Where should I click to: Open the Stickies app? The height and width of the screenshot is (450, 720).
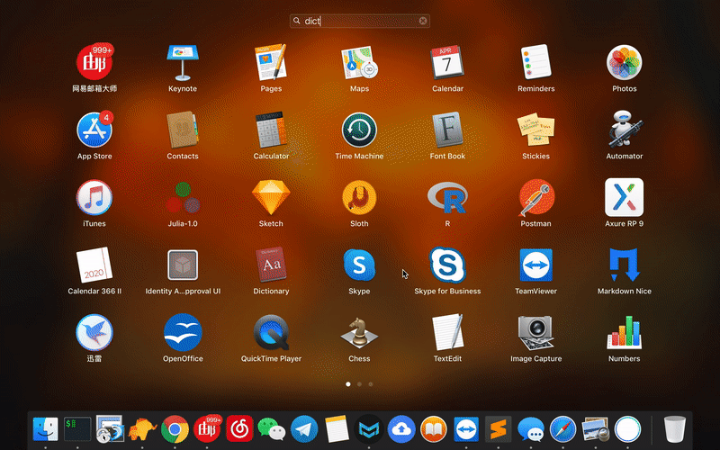tap(535, 130)
